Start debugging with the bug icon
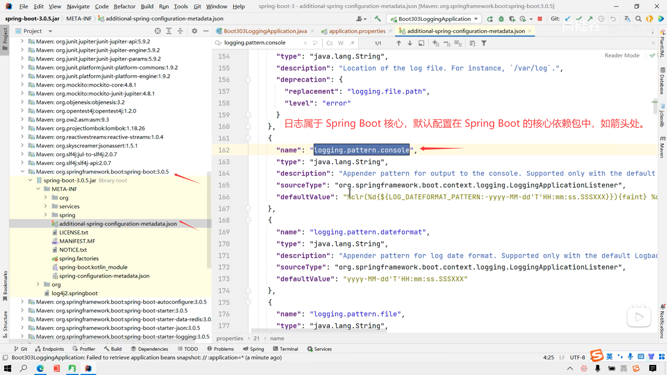Viewport: 667px width, 375px height. pos(501,19)
